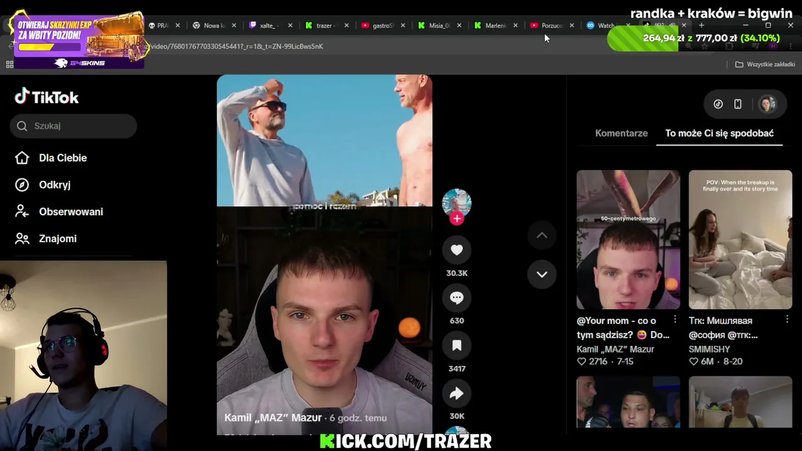The width and height of the screenshot is (802, 451).
Task: Switch to the Komentarze tab
Action: [x=622, y=133]
